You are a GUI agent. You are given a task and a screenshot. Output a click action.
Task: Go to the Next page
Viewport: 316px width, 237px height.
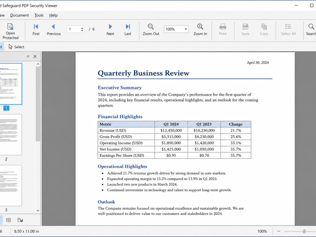[110, 29]
